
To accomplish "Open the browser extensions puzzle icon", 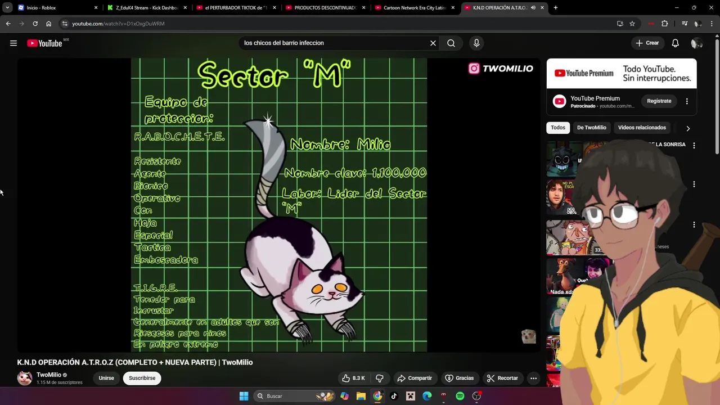I will pyautogui.click(x=665, y=24).
